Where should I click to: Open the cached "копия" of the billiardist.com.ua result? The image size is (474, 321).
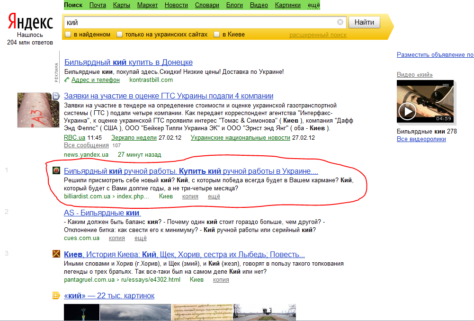(190, 196)
